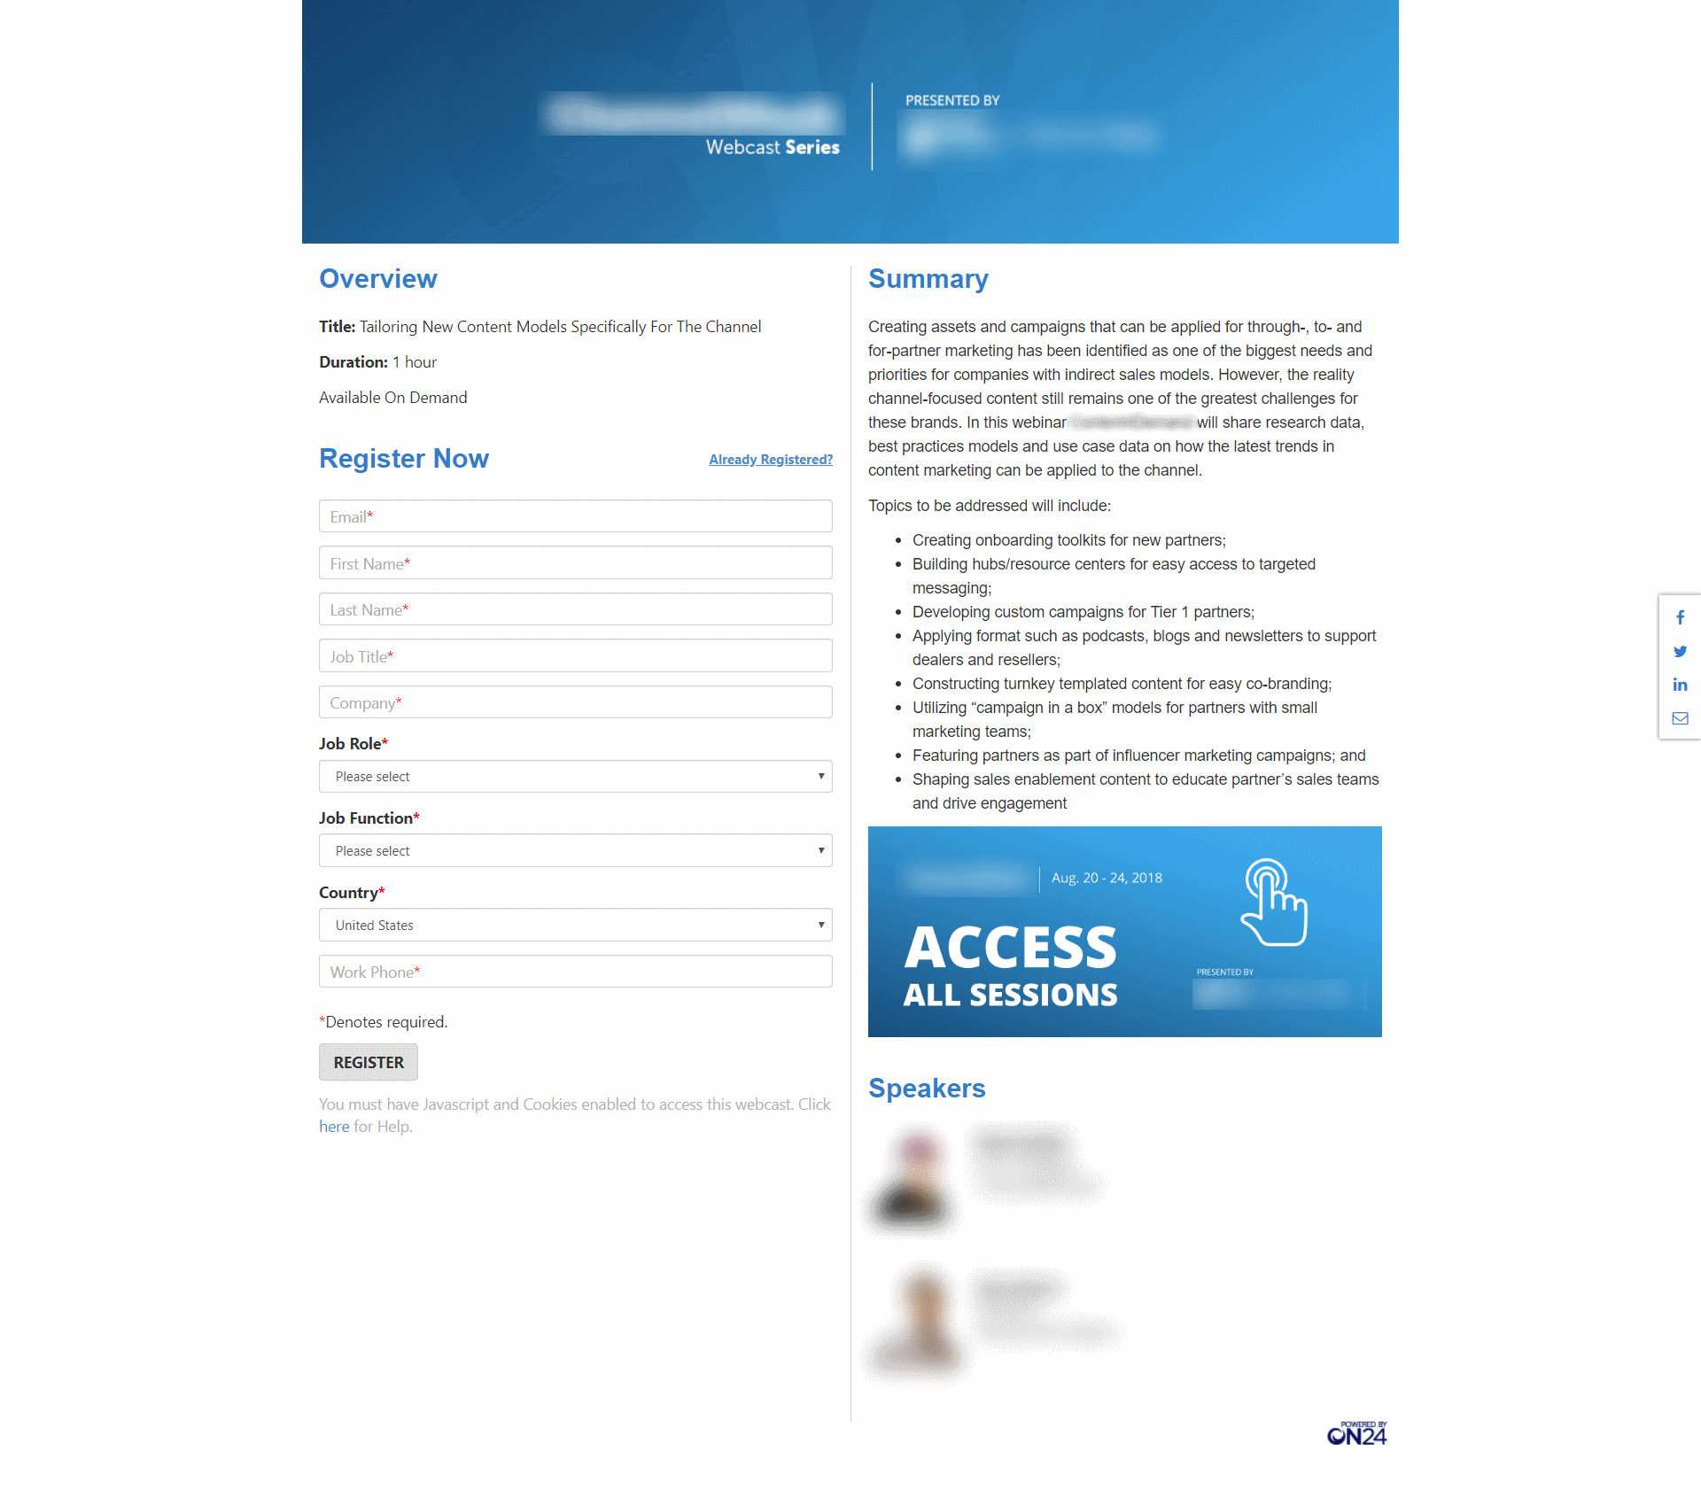This screenshot has width=1701, height=1488.
Task: Click the LinkedIn share icon
Action: [1676, 687]
